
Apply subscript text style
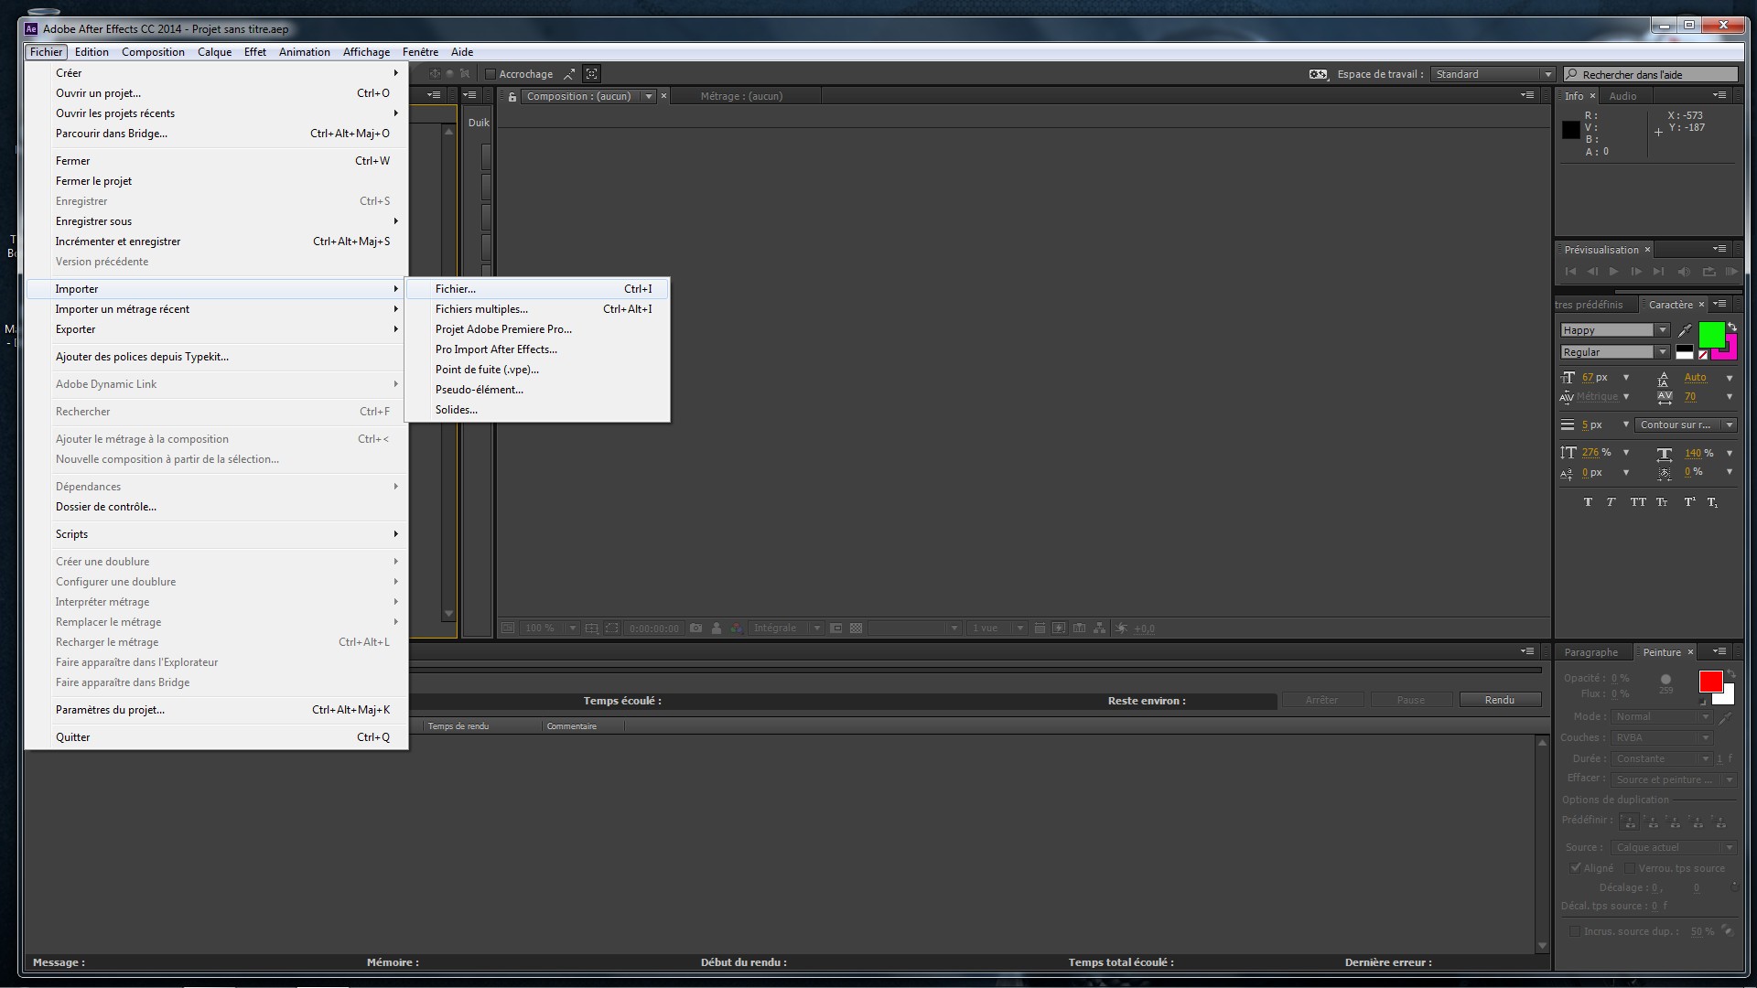coord(1712,502)
